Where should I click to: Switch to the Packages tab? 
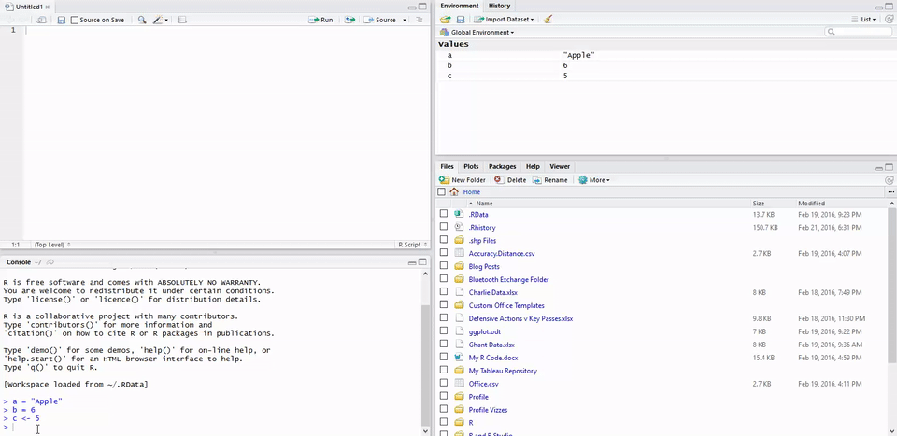(x=502, y=166)
